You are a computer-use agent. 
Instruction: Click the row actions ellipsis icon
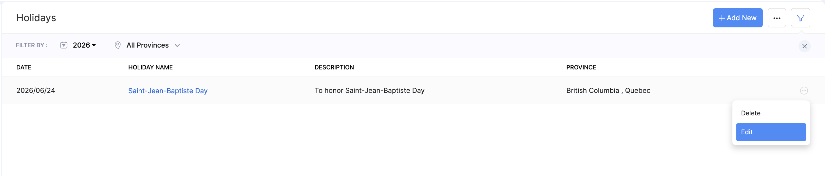click(804, 91)
